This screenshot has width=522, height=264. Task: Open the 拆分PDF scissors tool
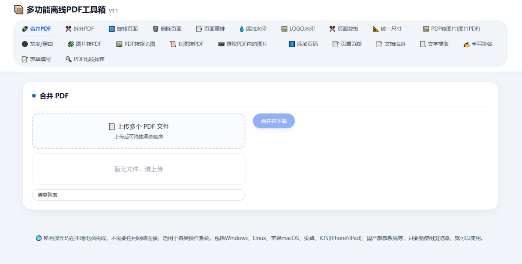pos(79,29)
